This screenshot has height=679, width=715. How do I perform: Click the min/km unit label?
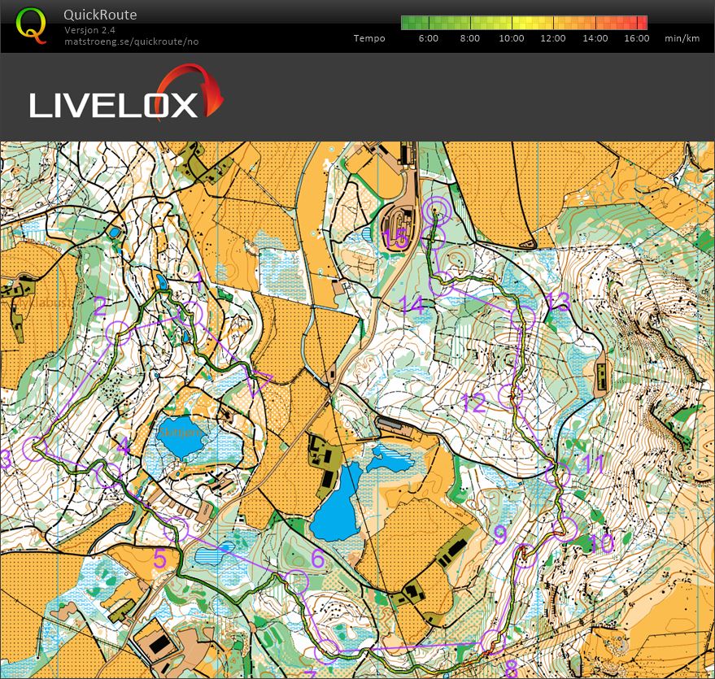(682, 38)
